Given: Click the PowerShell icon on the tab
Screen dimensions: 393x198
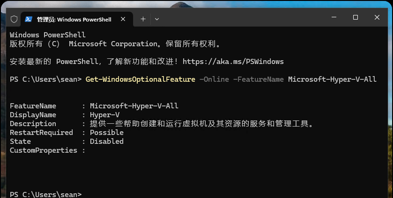Looking at the screenshot, I should (x=29, y=19).
